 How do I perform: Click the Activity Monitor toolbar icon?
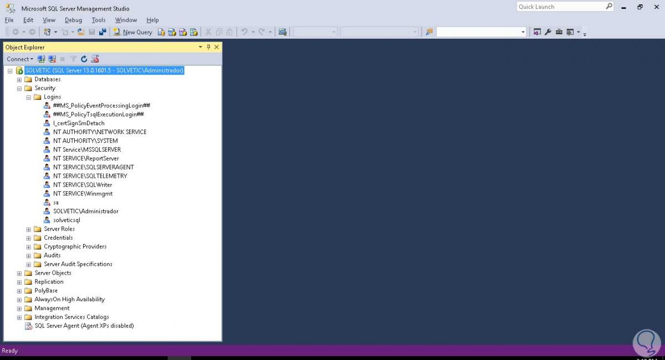coord(282,32)
